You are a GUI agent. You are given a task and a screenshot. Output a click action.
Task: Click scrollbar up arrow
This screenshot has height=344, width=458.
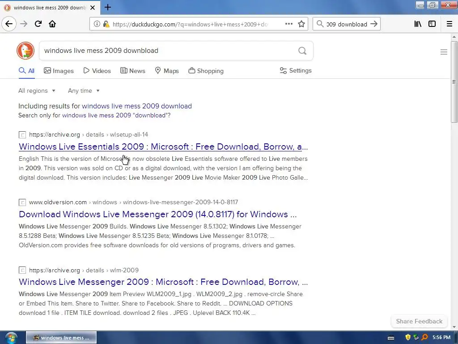[x=454, y=37]
